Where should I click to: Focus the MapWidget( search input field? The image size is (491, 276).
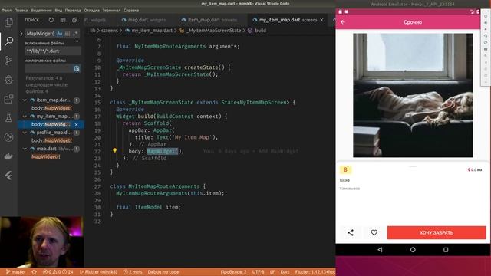pyautogui.click(x=41, y=33)
